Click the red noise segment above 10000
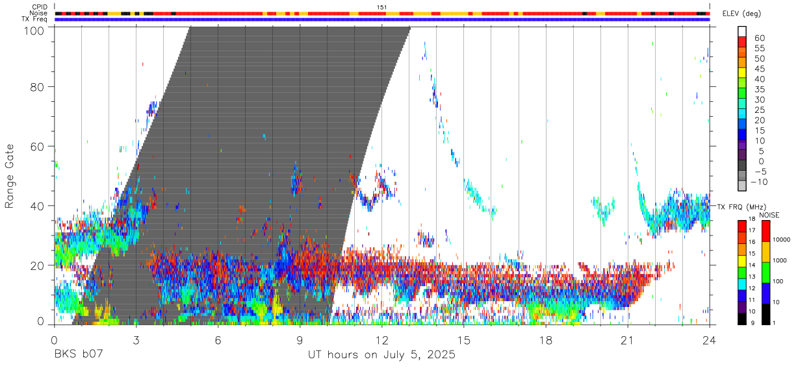The width and height of the screenshot is (798, 368). pos(766,230)
